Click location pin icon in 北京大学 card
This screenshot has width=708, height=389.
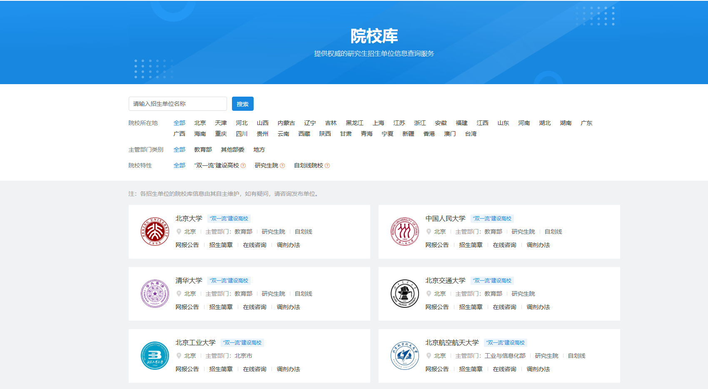(x=179, y=232)
